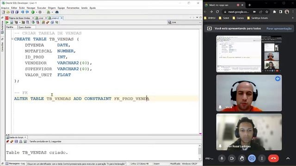Image resolution: width=296 pixels, height=166 pixels.
Task: Click the green Back navigation icon
Action: point(33,12)
